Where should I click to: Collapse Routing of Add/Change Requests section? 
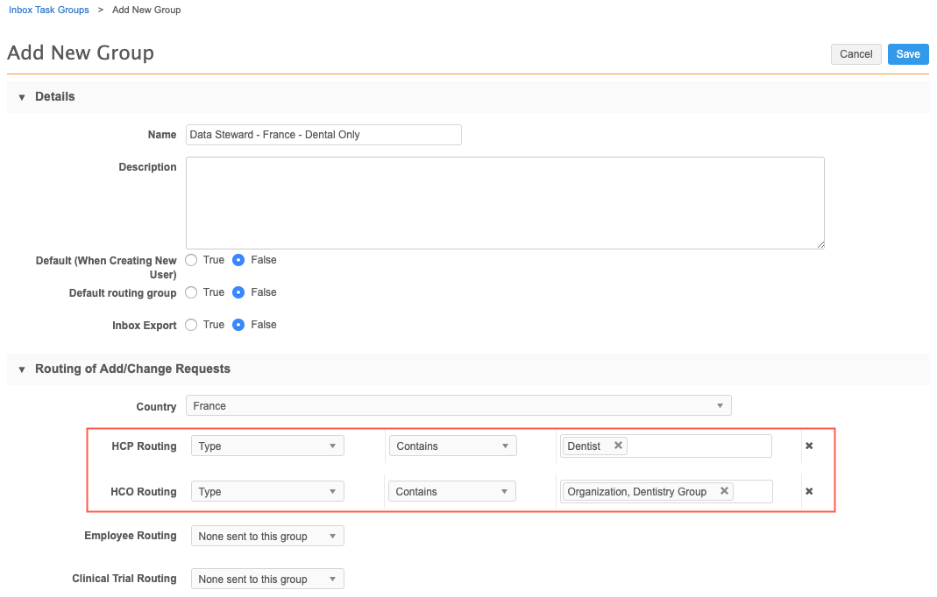[22, 369]
